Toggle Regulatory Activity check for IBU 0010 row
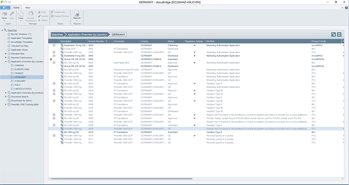Screen dimensions: 349x185 [x=194, y=131]
